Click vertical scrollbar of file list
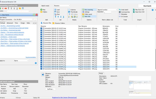Image resolution: width=156 pixels, height=99 pixels. [x=155, y=59]
